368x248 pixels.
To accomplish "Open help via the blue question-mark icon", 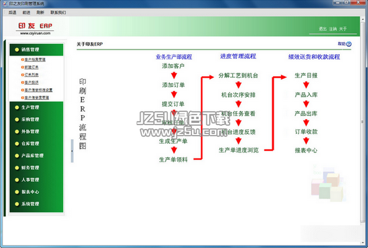I will click(349, 44).
